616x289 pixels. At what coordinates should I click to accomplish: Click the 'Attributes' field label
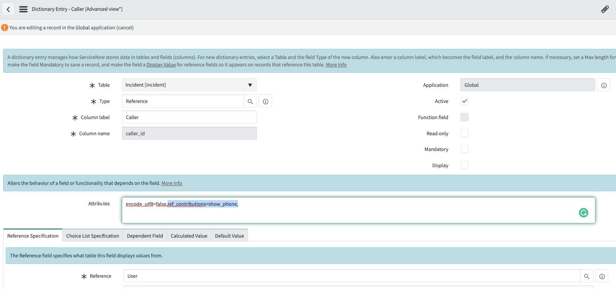[99, 204]
